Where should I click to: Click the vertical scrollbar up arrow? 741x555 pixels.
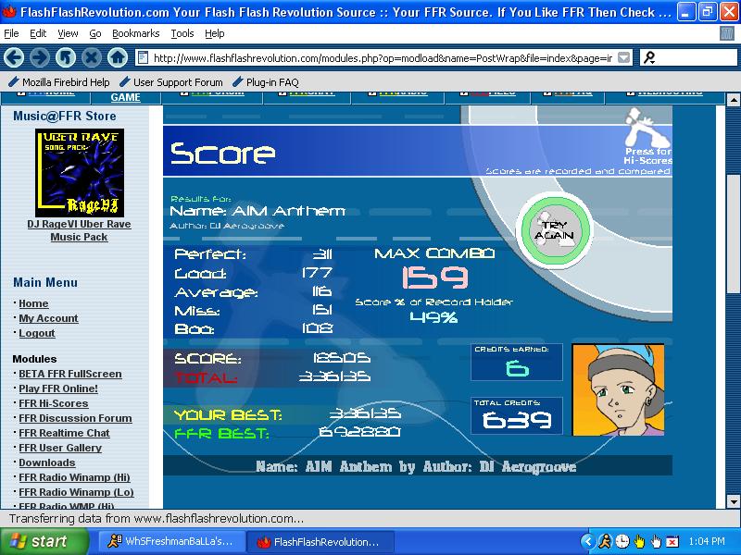pos(733,99)
